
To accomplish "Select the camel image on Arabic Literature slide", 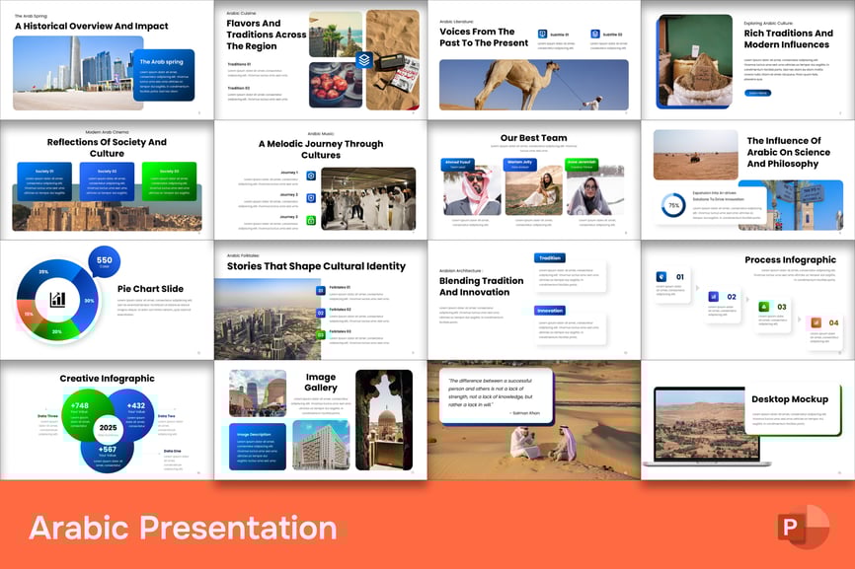I will point(533,84).
